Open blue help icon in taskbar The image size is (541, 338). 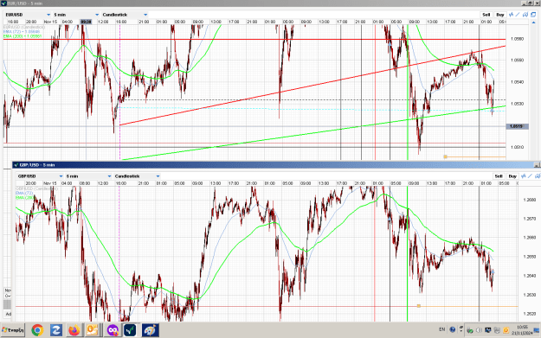click(x=453, y=329)
